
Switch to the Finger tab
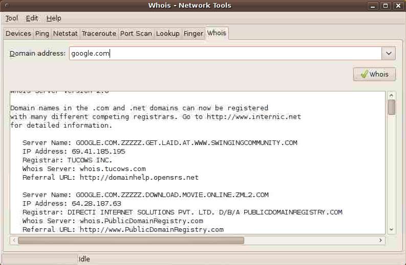coord(194,34)
